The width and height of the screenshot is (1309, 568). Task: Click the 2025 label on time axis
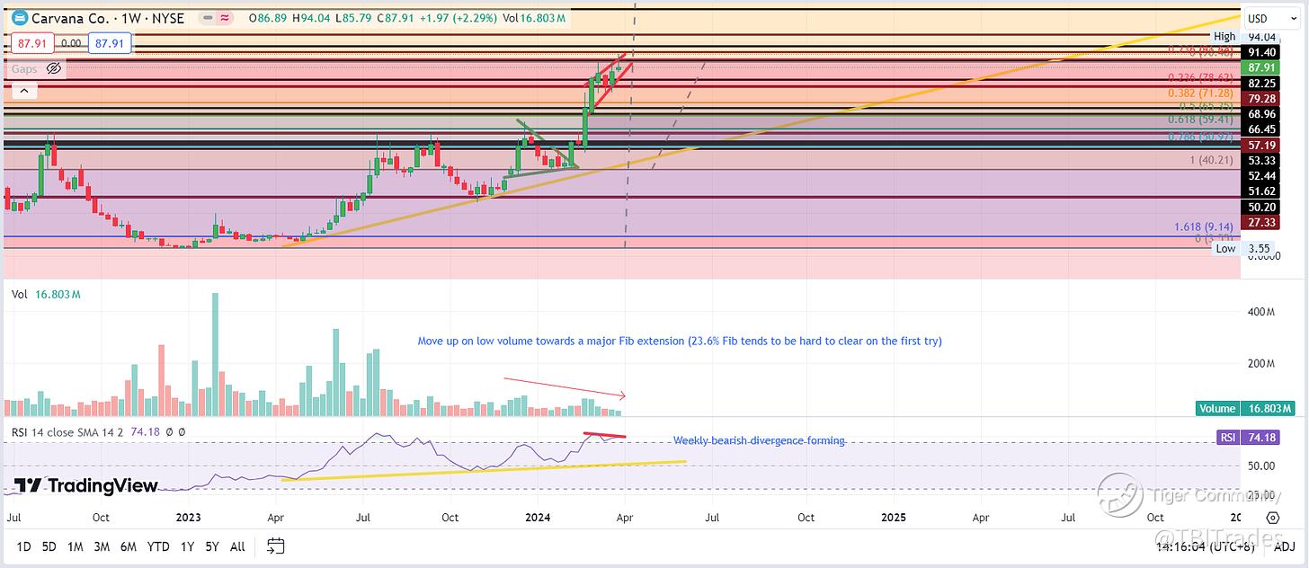coord(894,518)
